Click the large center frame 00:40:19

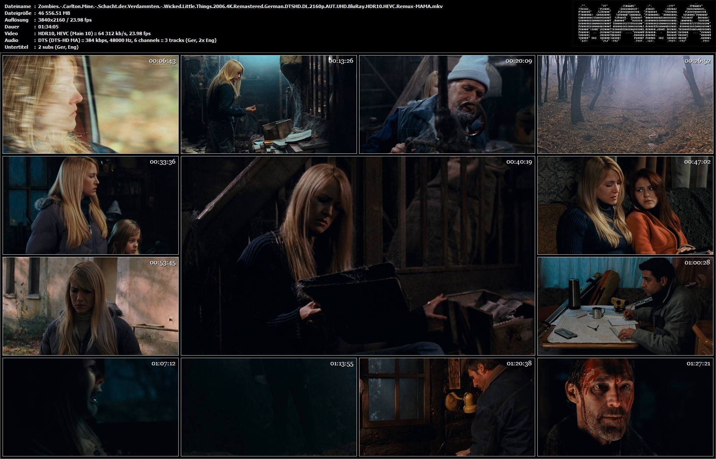[358, 256]
